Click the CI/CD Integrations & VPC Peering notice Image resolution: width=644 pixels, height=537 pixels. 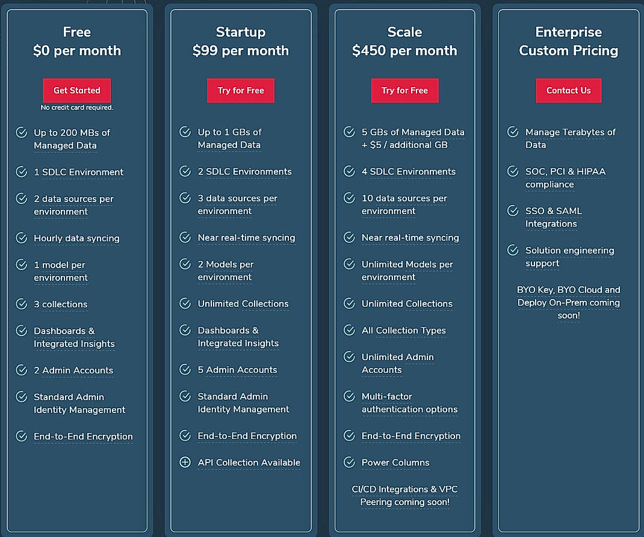tap(404, 496)
